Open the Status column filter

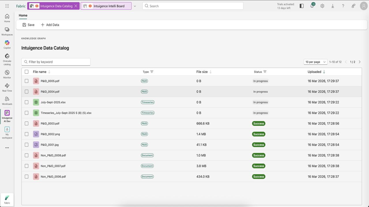(x=265, y=72)
